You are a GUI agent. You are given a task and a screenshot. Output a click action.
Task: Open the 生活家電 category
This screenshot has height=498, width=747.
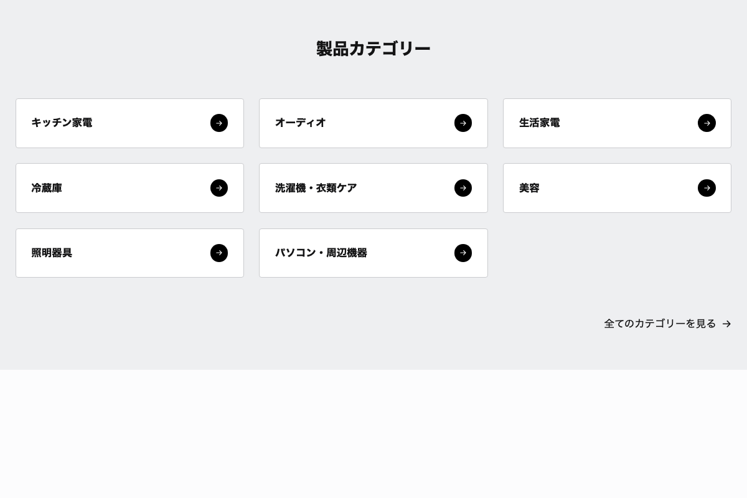tap(617, 123)
